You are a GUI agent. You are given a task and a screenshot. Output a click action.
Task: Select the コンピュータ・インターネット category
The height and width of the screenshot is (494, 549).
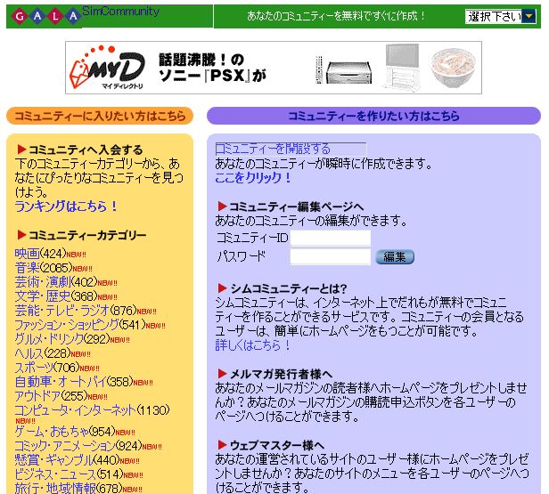[x=75, y=410]
